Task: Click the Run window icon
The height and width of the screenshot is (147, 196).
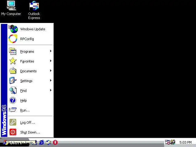Action: tap(13, 110)
